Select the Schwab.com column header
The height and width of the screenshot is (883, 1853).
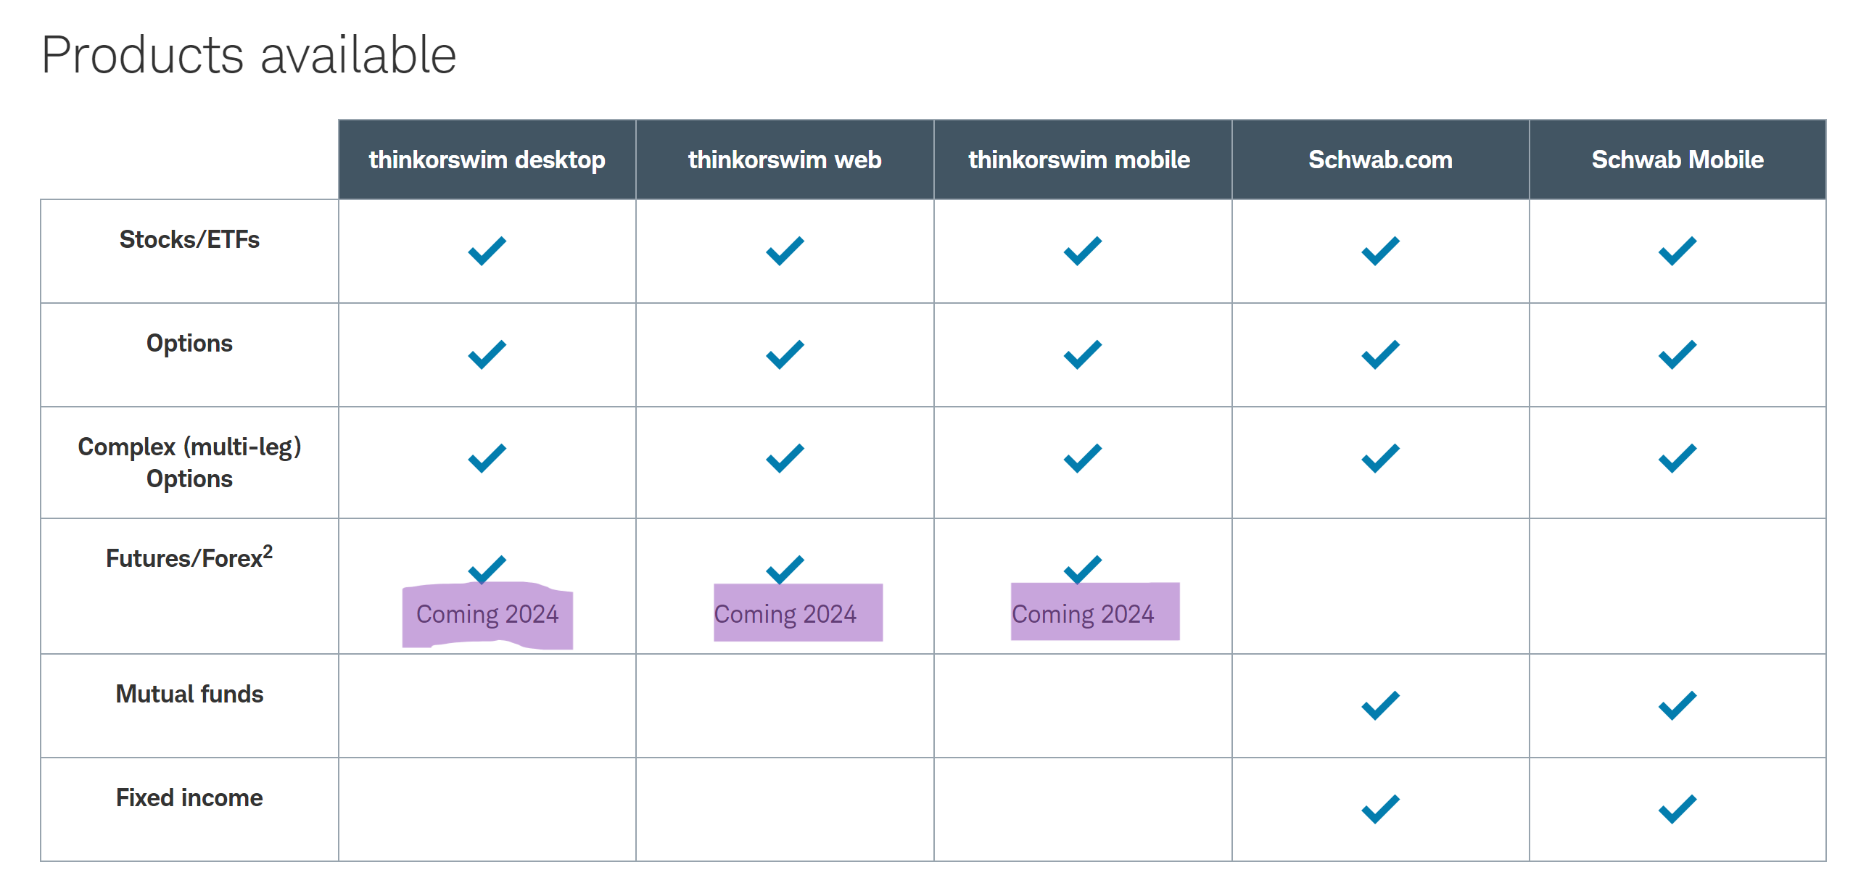tap(1380, 159)
